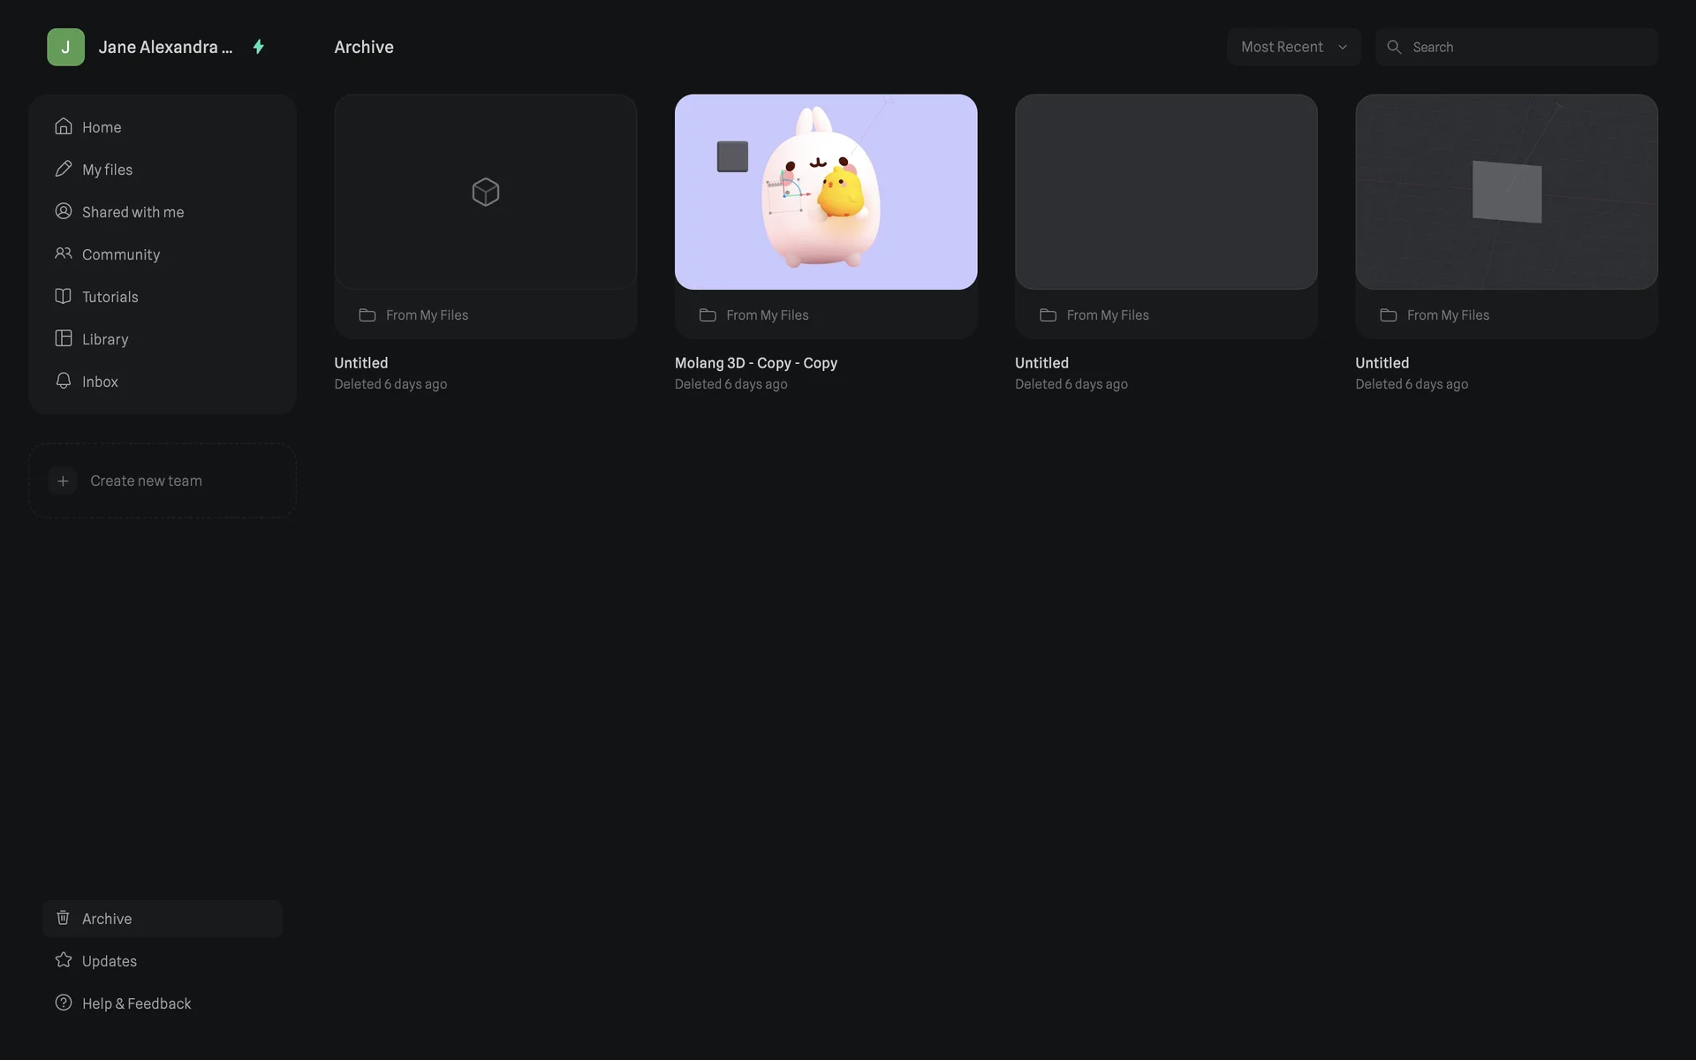Viewport: 1696px width, 1060px height.
Task: Click the green J profile avatar
Action: pos(65,47)
